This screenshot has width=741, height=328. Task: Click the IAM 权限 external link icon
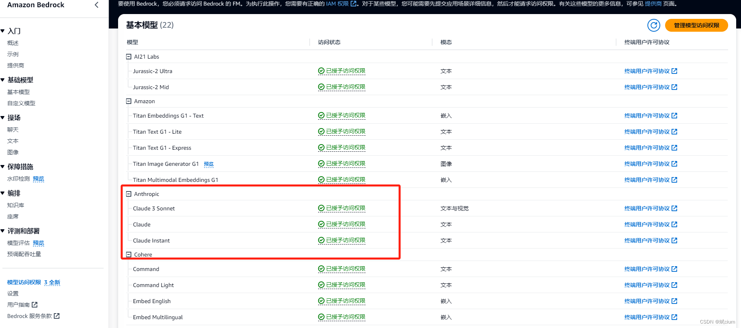tap(353, 4)
